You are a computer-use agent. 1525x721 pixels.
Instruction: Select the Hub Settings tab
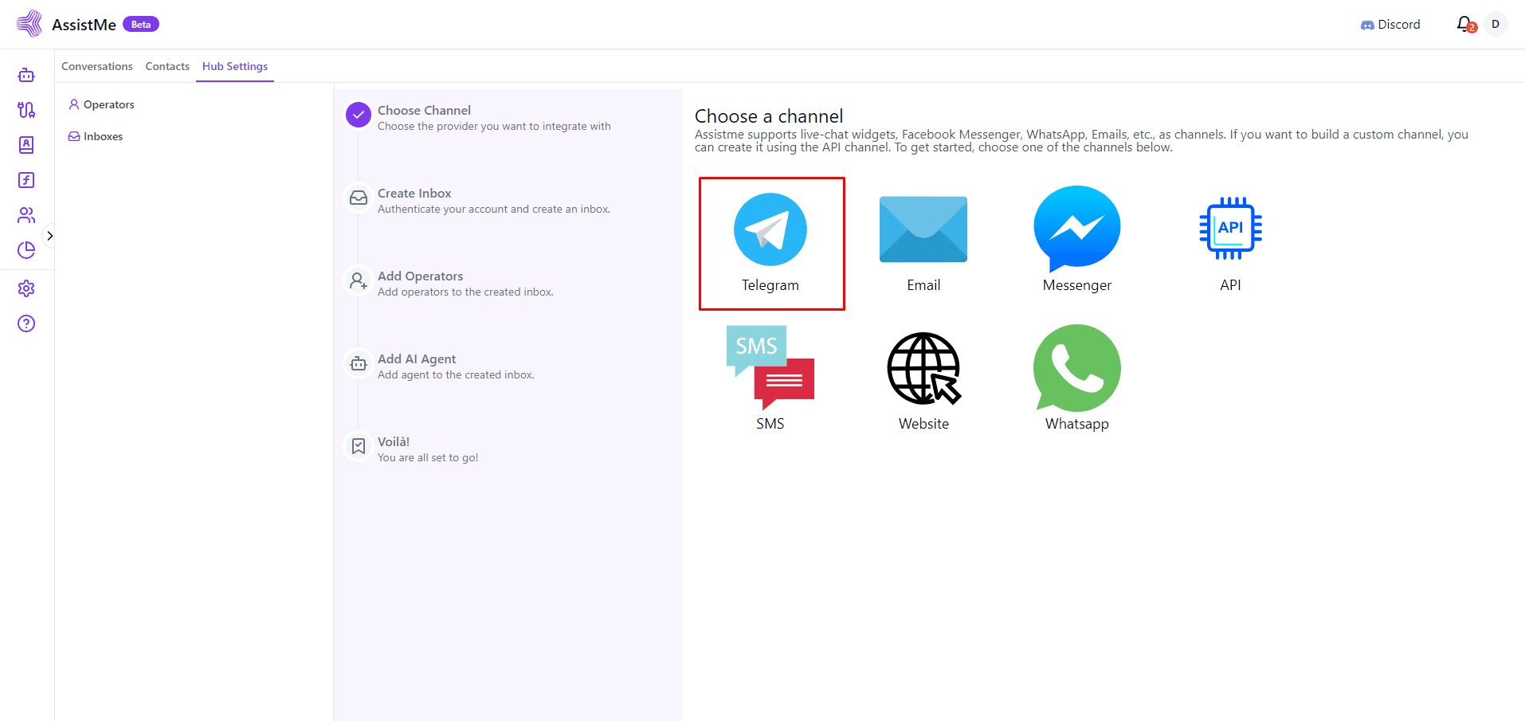pyautogui.click(x=235, y=66)
